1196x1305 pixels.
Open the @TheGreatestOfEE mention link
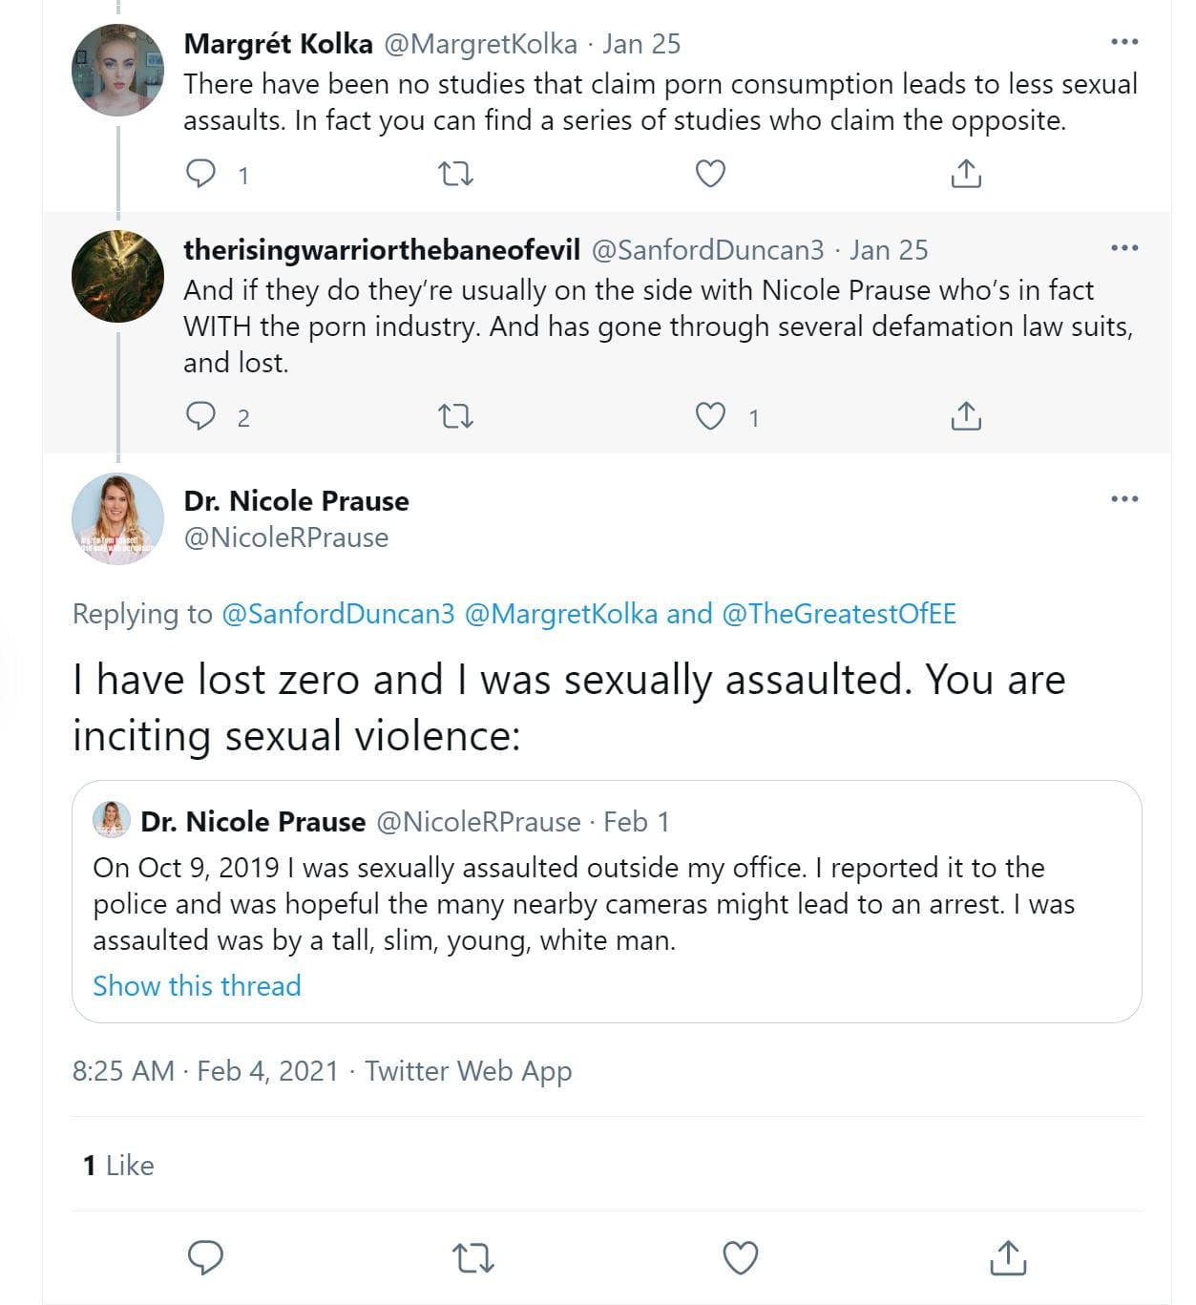[839, 613]
